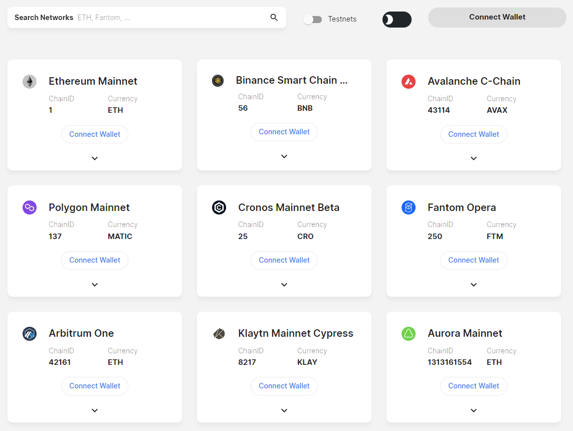Click the Cronos Mainnet Beta logo
Image resolution: width=573 pixels, height=431 pixels.
(219, 207)
